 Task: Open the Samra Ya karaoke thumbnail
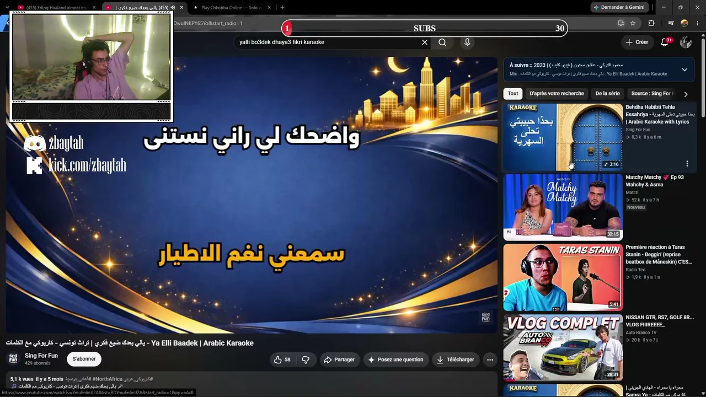[563, 390]
